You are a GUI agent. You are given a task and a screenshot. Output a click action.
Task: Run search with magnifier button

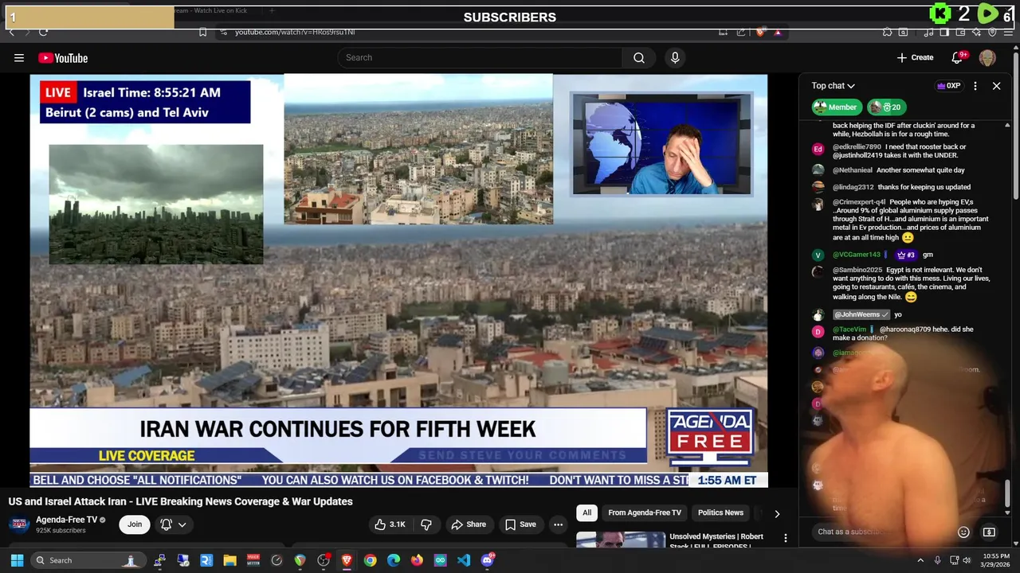click(x=639, y=57)
